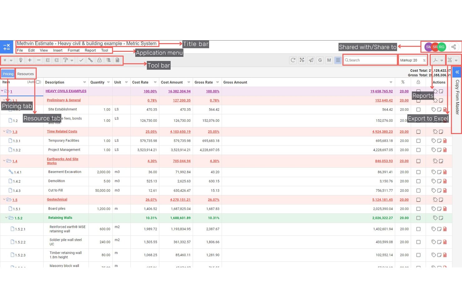
Task: Check the lock checkbox for Board piles
Action: tap(418, 209)
